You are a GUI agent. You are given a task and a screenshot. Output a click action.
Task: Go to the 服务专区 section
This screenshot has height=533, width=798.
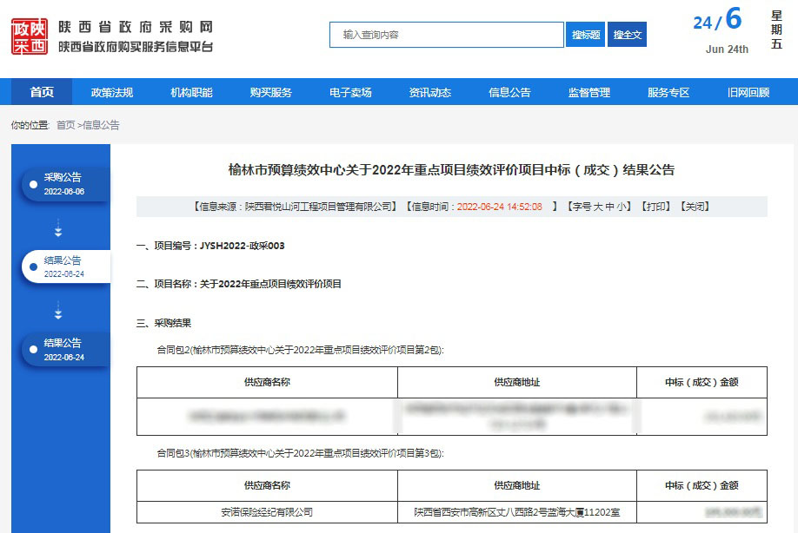tap(668, 93)
